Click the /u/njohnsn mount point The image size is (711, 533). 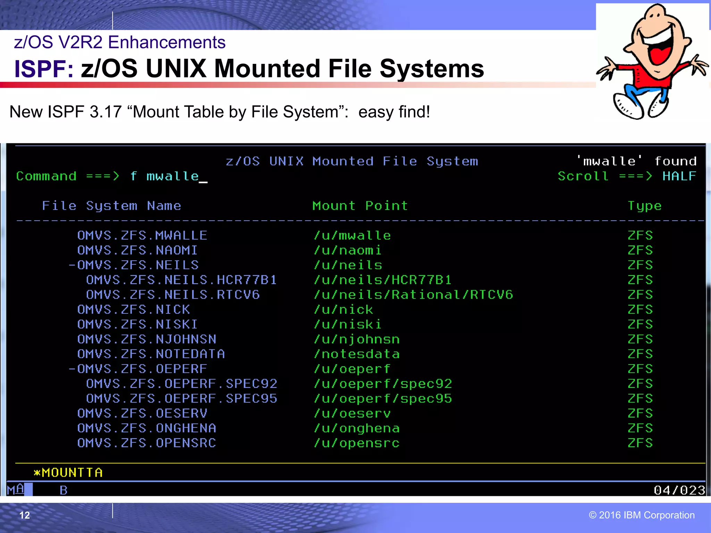[357, 339]
